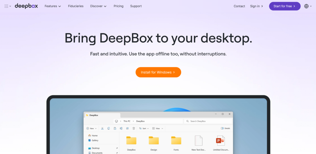Open Home in the Explorer sidebar
The image size is (316, 154).
click(x=93, y=136)
